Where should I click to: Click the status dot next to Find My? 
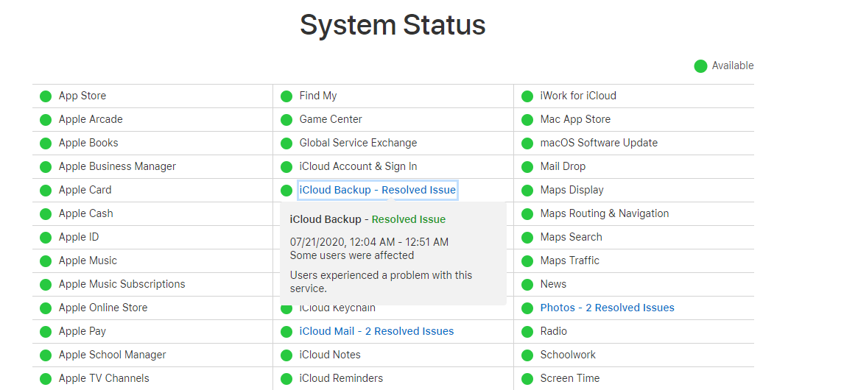tap(286, 96)
